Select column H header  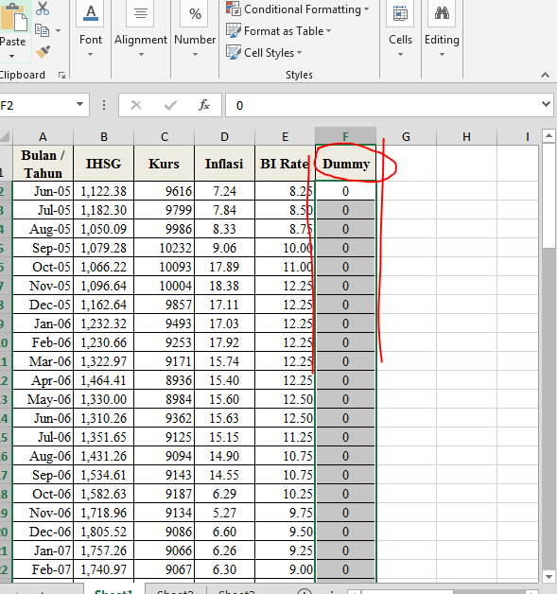coord(466,137)
